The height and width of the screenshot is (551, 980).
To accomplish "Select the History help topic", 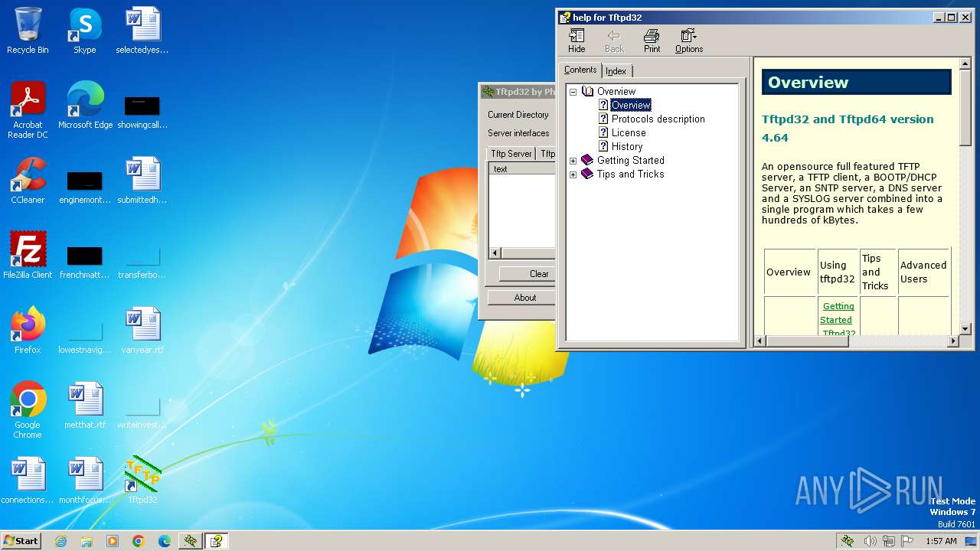I will tap(627, 147).
